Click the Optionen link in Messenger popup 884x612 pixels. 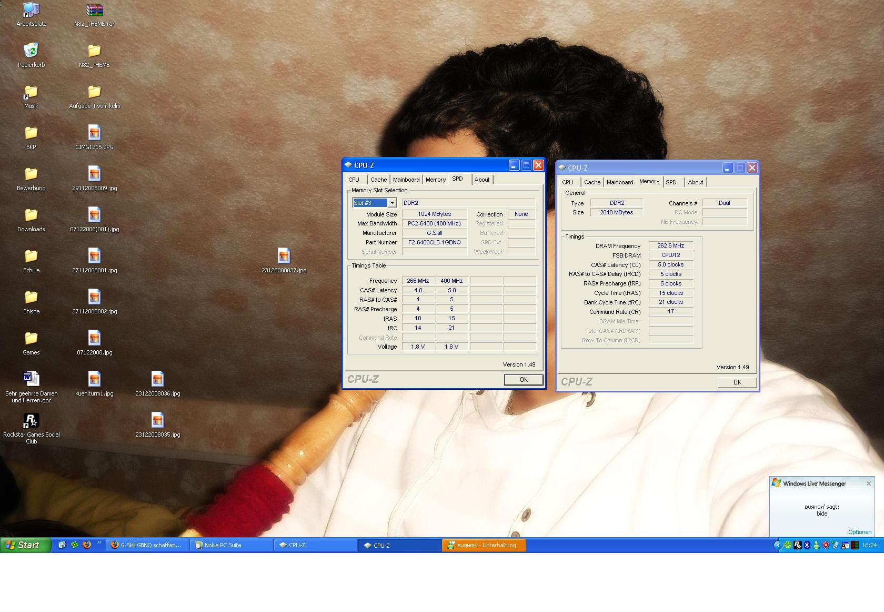pyautogui.click(x=859, y=532)
